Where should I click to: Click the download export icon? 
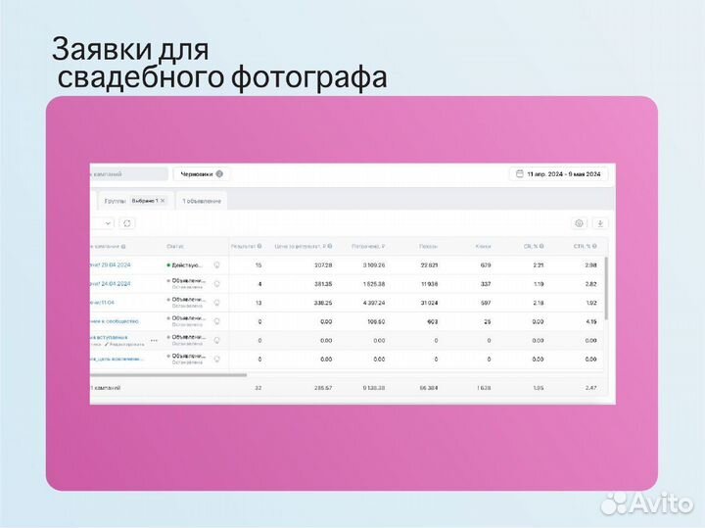600,223
